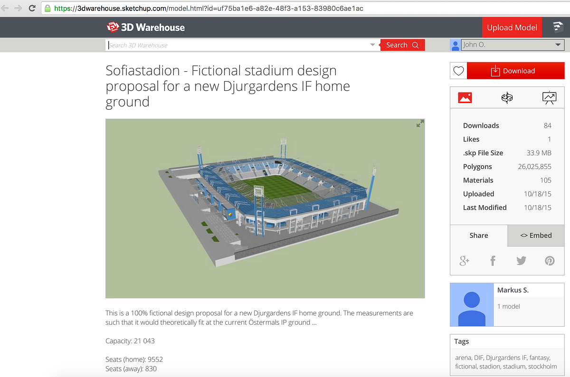570x377 pixels.
Task: Select the red image view icon
Action: pos(465,98)
